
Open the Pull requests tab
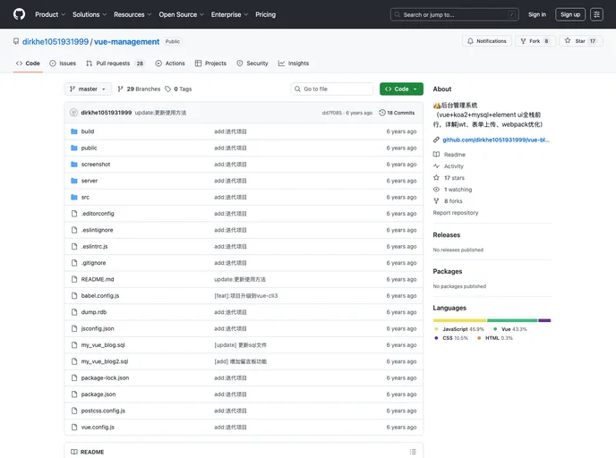(x=115, y=64)
